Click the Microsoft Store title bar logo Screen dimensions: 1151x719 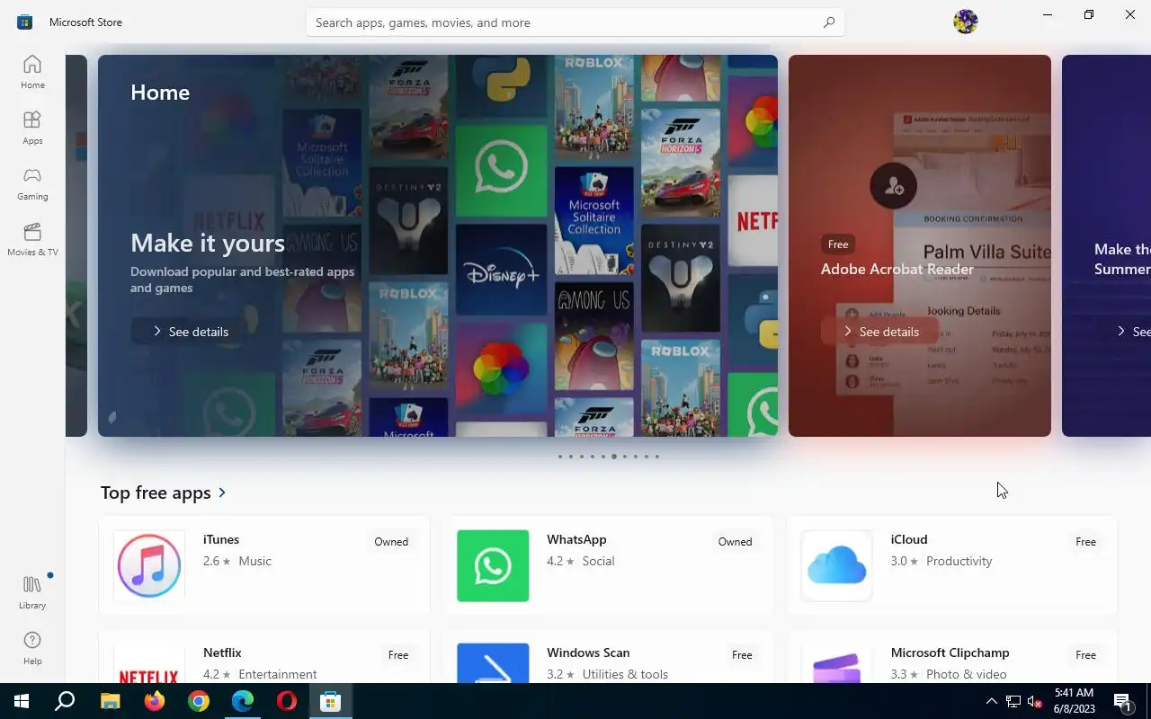pyautogui.click(x=25, y=22)
